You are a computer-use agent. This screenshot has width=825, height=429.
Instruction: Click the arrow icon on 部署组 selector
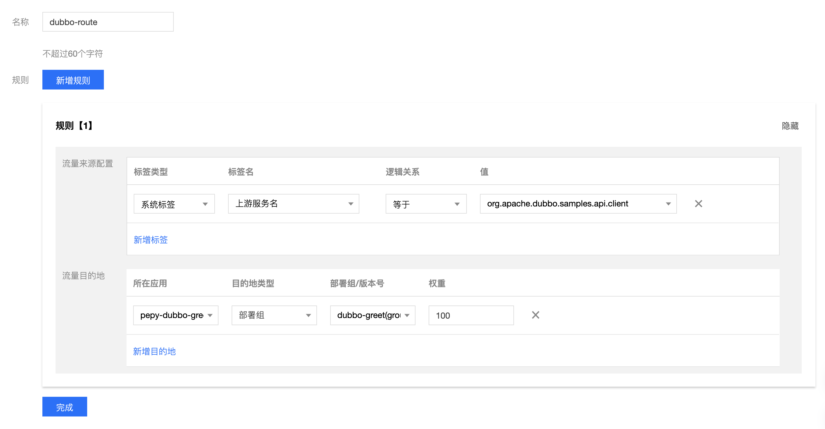point(308,315)
